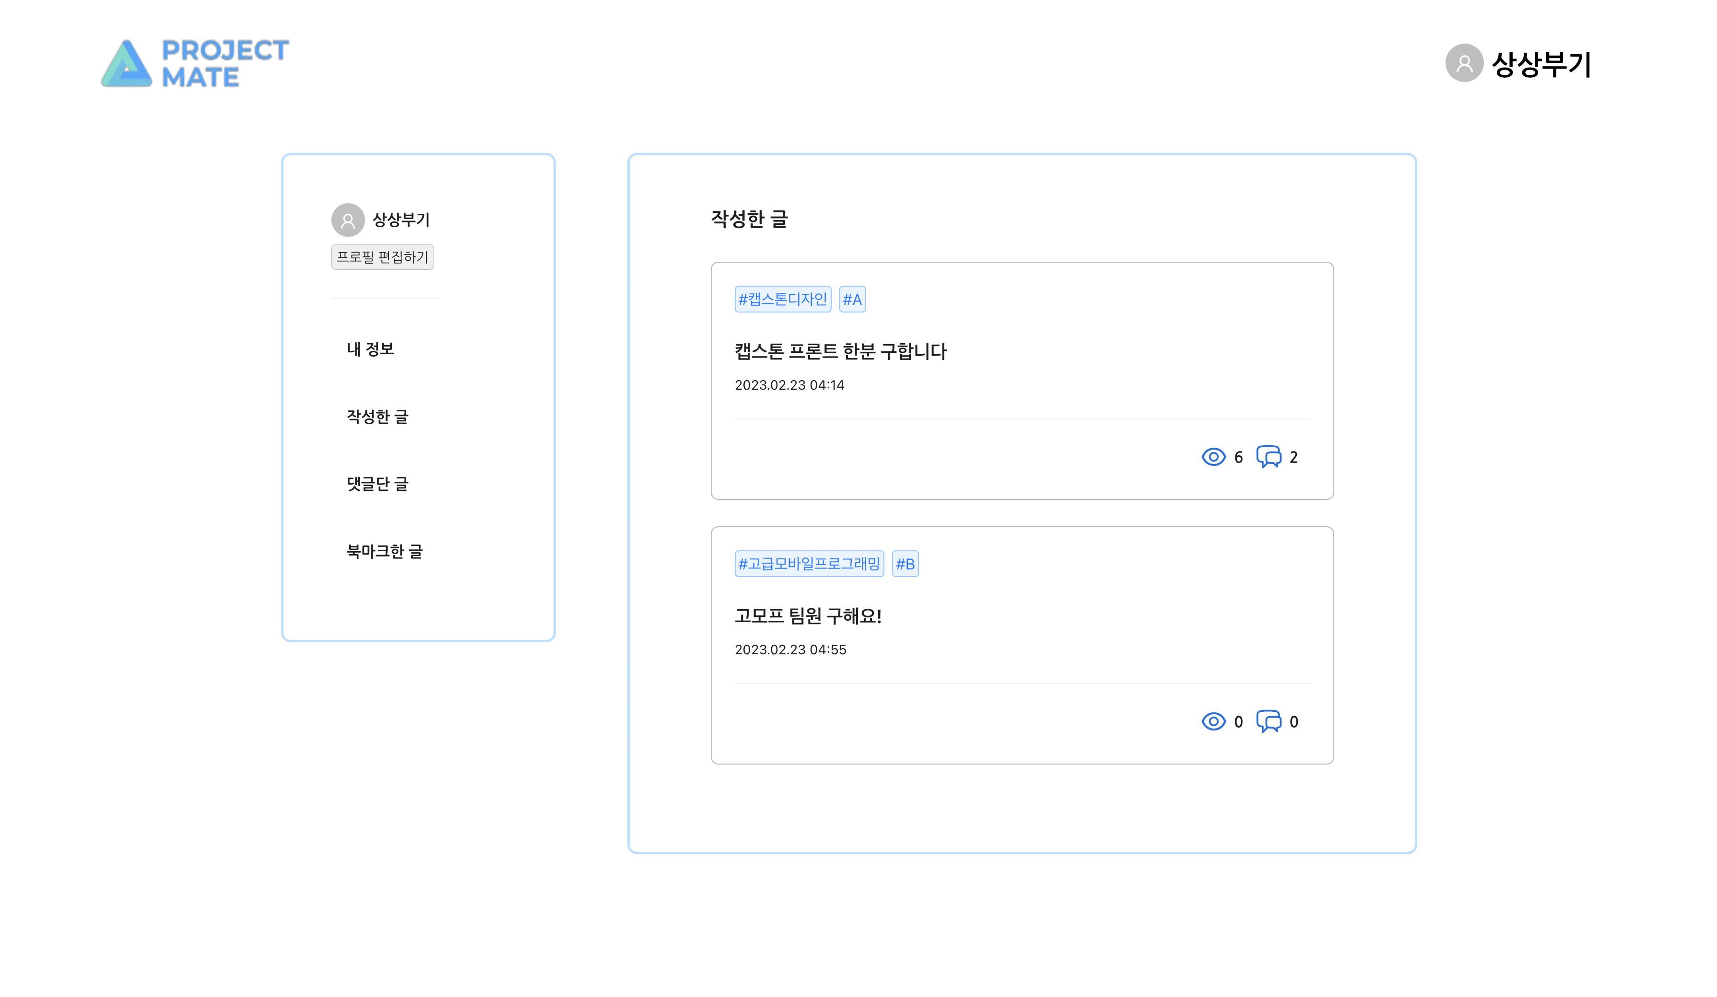Screen dimensions: 1717x997
Task: Click the eye view icon on 고모프 post
Action: (1213, 721)
